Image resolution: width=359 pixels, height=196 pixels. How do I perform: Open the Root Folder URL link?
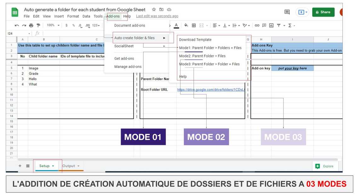pyautogui.click(x=211, y=89)
